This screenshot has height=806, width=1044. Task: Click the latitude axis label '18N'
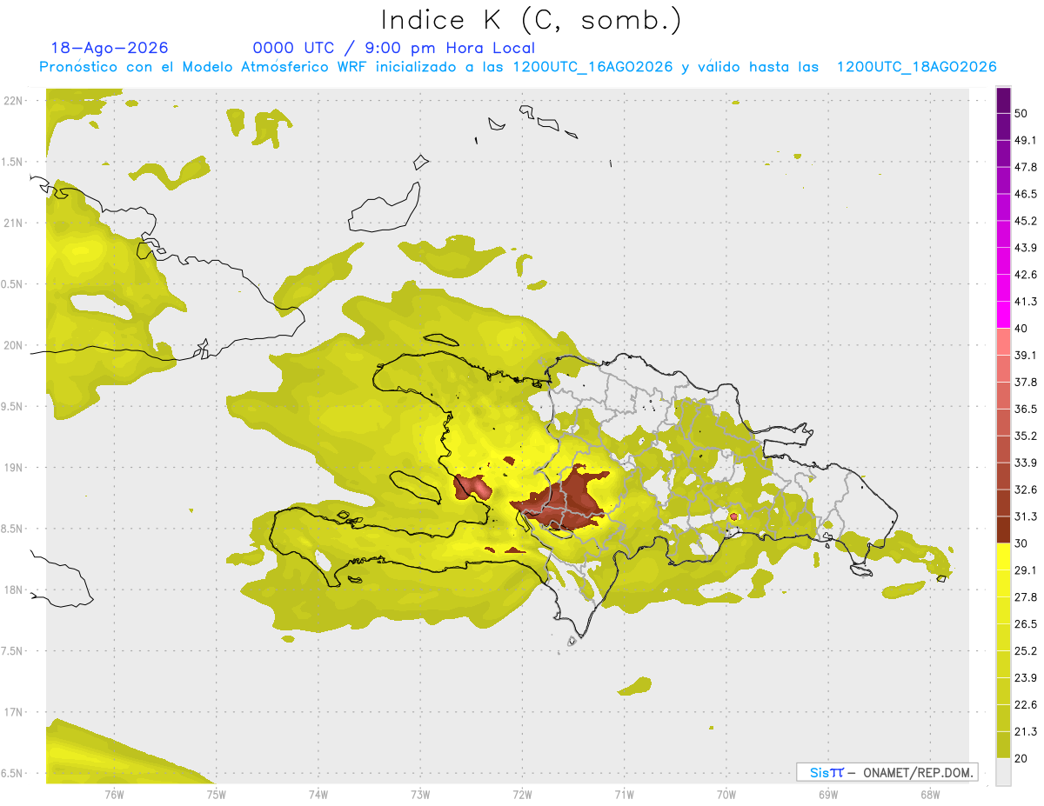point(13,590)
